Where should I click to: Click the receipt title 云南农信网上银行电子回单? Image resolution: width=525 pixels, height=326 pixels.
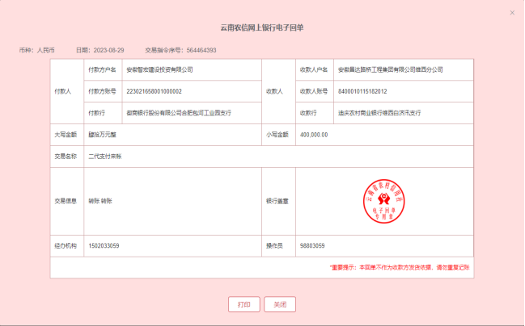(x=262, y=27)
